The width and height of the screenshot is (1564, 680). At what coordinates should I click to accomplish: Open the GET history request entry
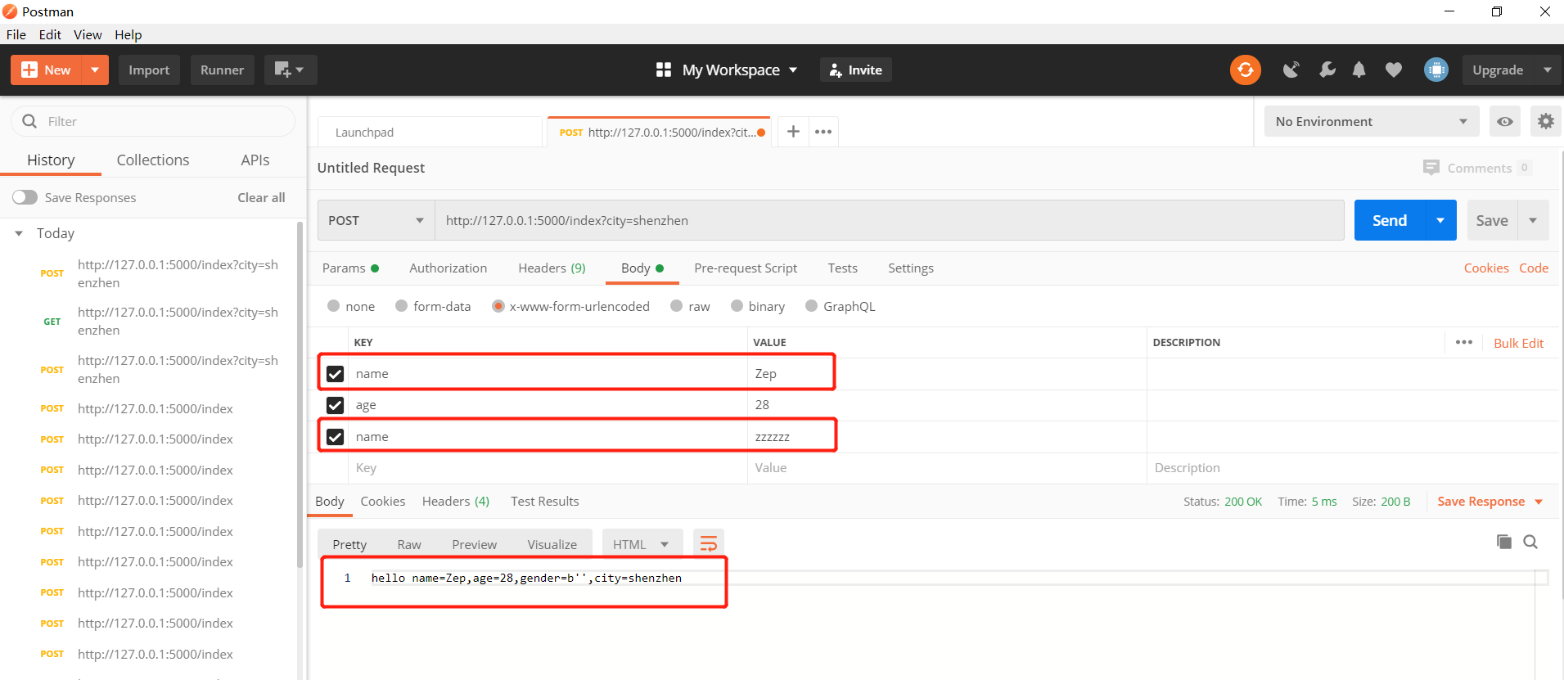click(153, 322)
